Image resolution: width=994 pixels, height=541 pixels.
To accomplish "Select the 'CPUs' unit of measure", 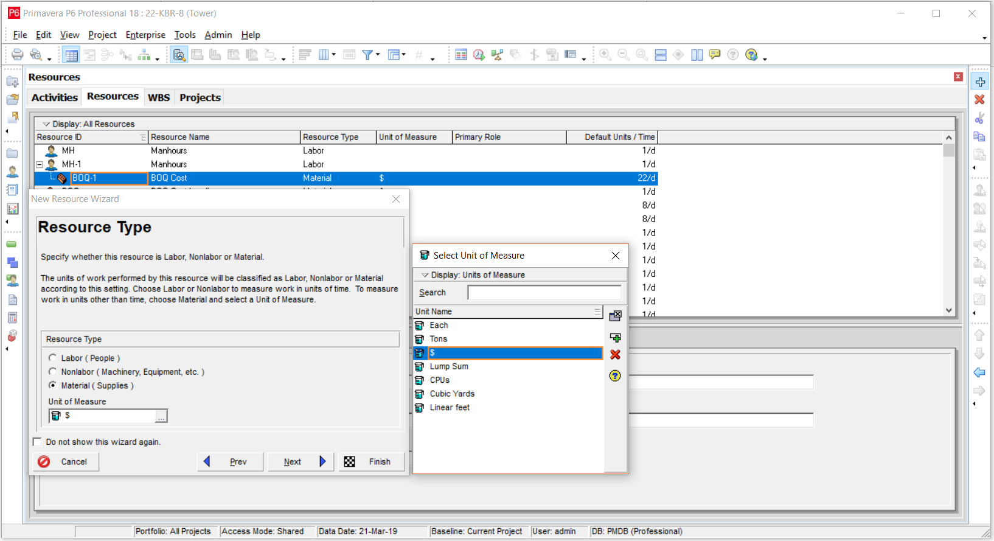I will coord(508,380).
